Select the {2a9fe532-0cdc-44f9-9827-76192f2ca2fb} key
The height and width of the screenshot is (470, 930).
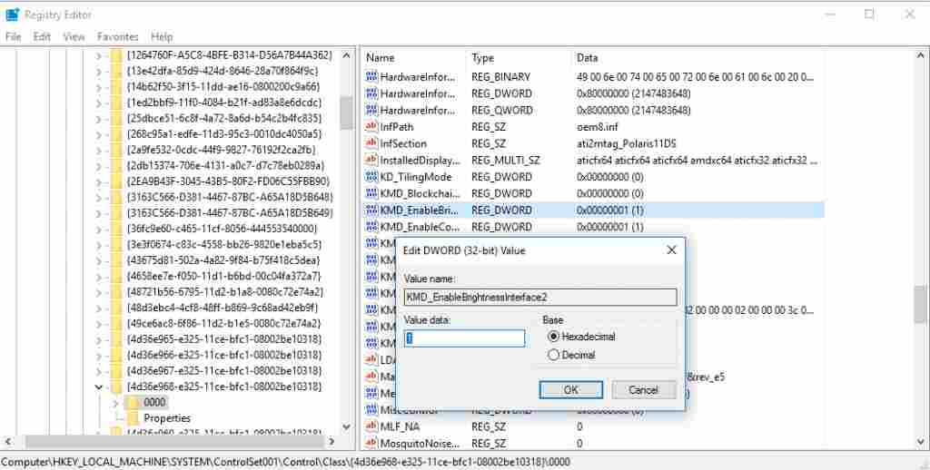(x=221, y=150)
